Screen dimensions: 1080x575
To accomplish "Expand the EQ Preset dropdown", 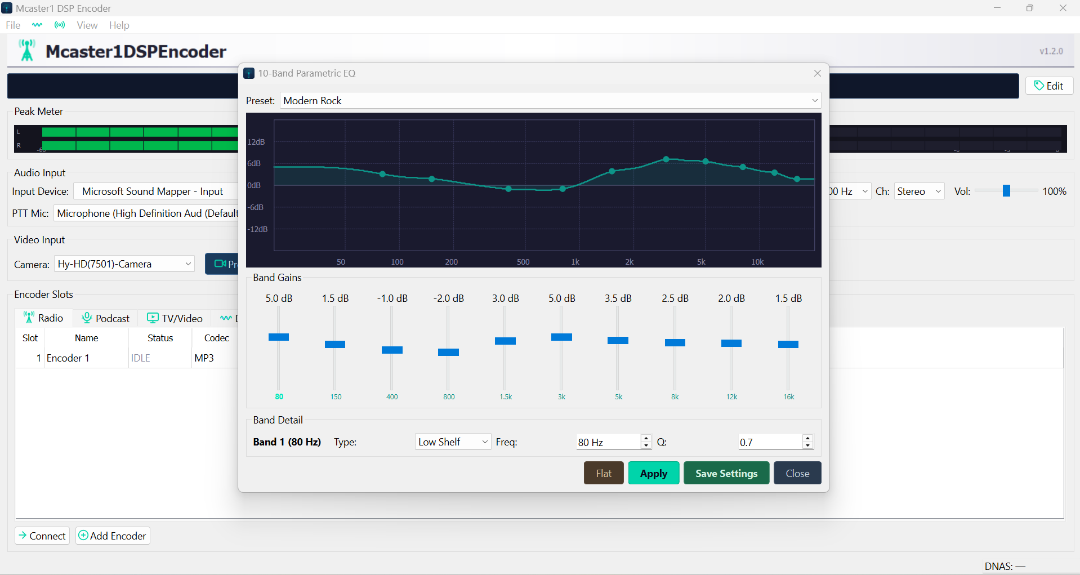I will (550, 101).
